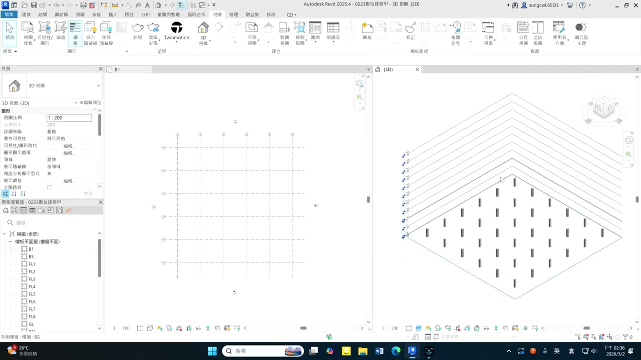Select FL1 floor plan in browser
The image size is (641, 360).
[x=32, y=264]
